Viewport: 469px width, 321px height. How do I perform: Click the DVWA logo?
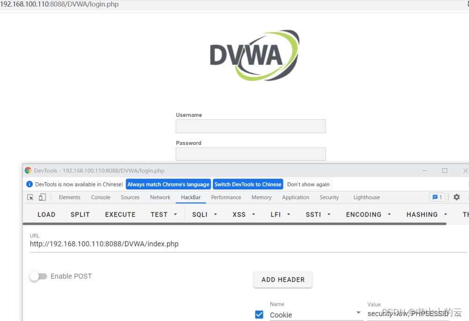coord(254,55)
